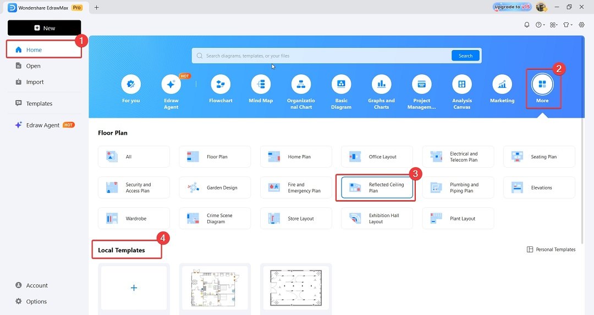Open Personal Templates link

[x=551, y=250]
